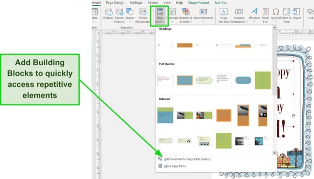Choose the blue rounded pull quote thumbnail
314x179 pixels.
[x=243, y=80]
